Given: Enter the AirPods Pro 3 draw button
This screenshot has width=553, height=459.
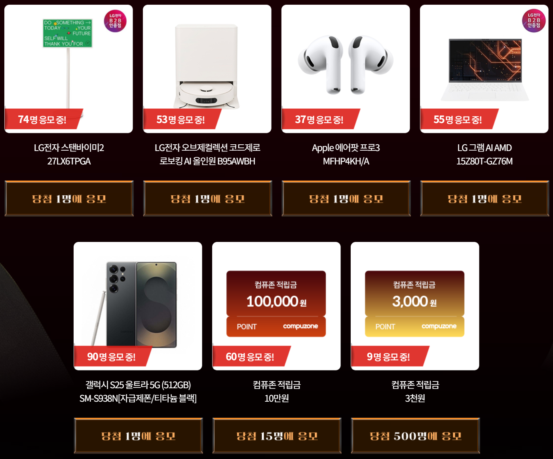Looking at the screenshot, I should pyautogui.click(x=346, y=198).
